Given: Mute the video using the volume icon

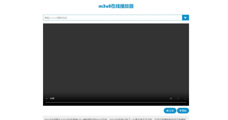Looking at the screenshot, I should click(171, 98).
